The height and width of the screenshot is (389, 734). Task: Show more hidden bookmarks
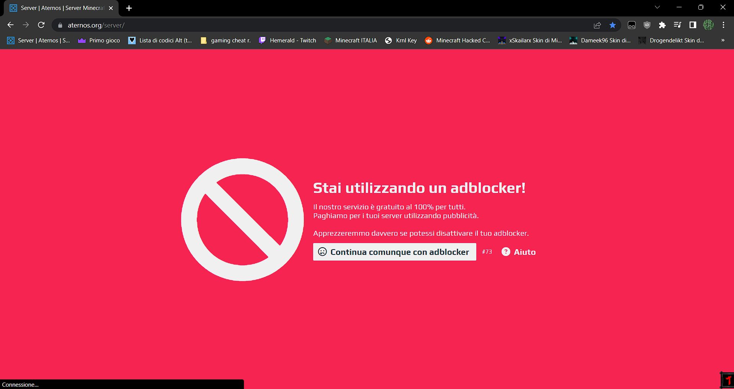[x=723, y=40]
